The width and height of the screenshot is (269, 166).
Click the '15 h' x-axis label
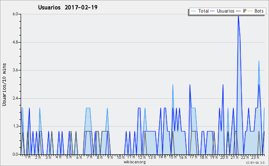[x=173, y=157]
